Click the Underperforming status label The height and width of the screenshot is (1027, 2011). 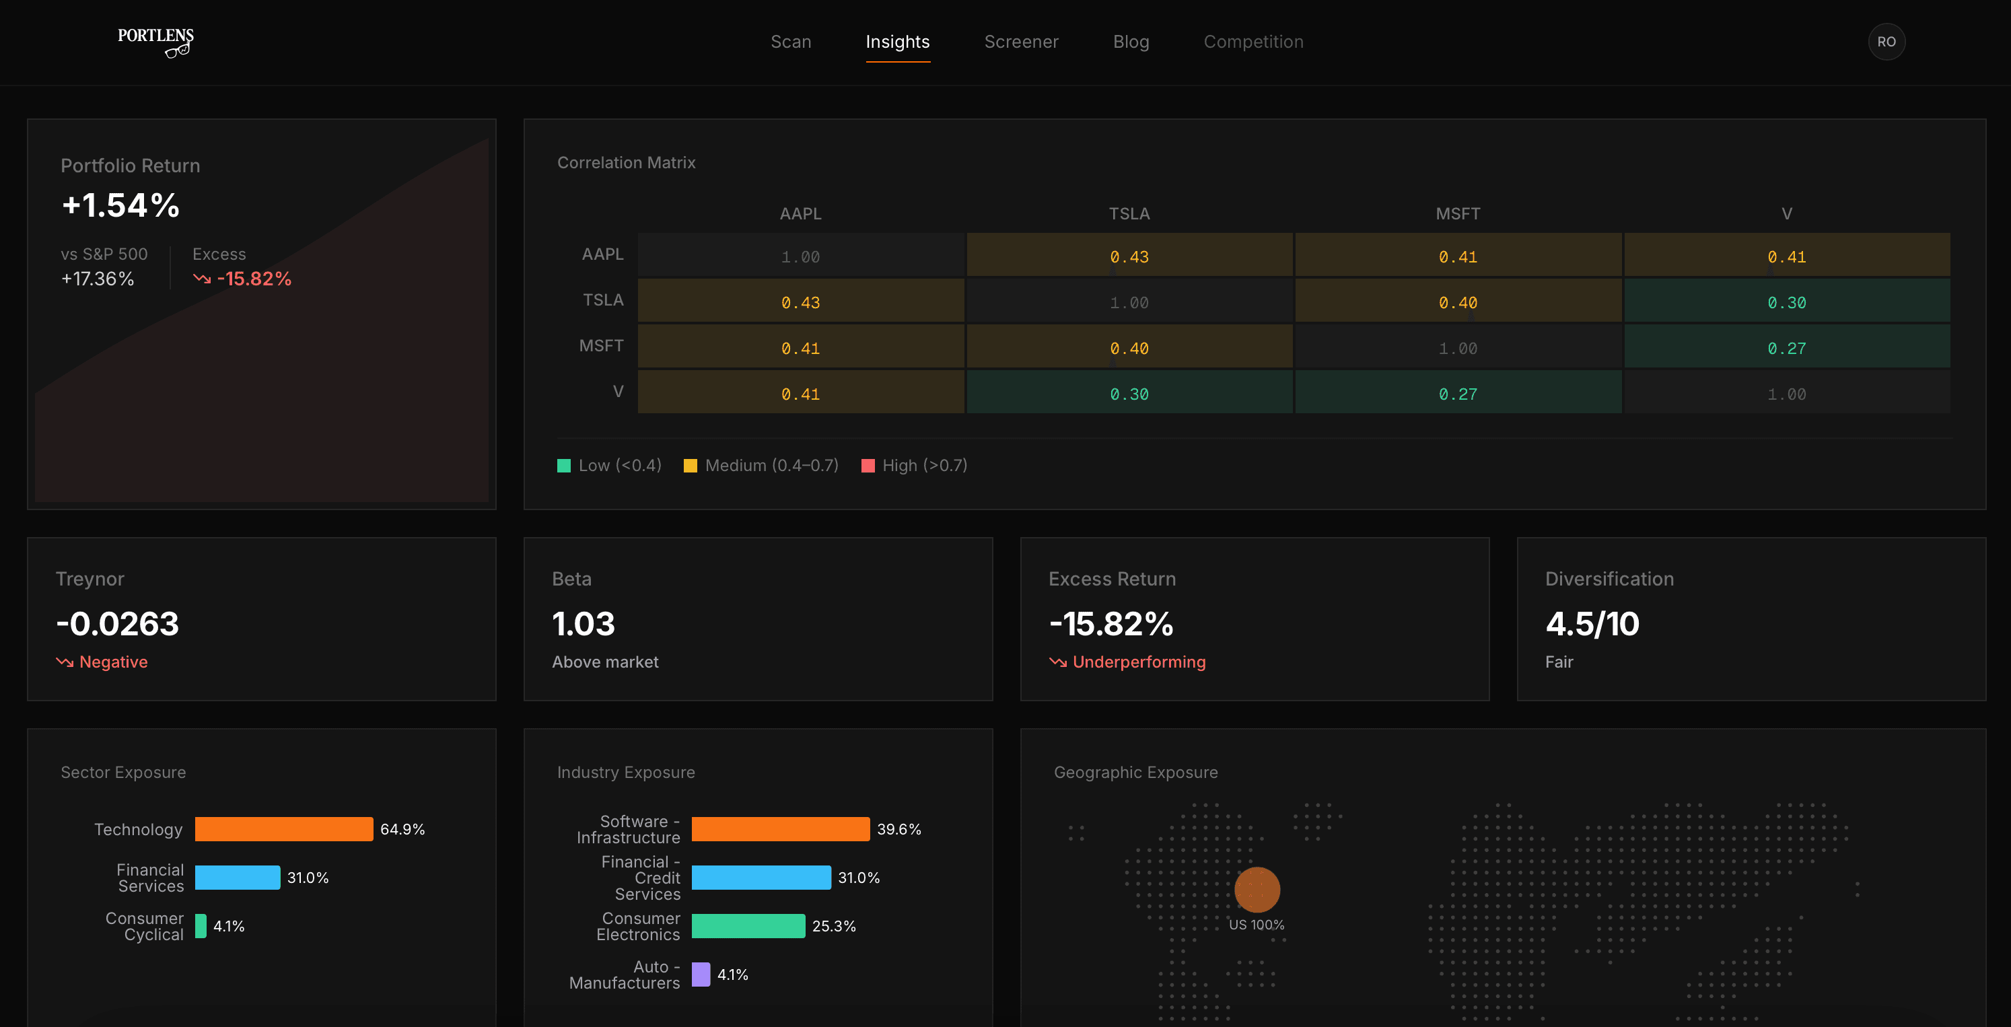tap(1139, 662)
